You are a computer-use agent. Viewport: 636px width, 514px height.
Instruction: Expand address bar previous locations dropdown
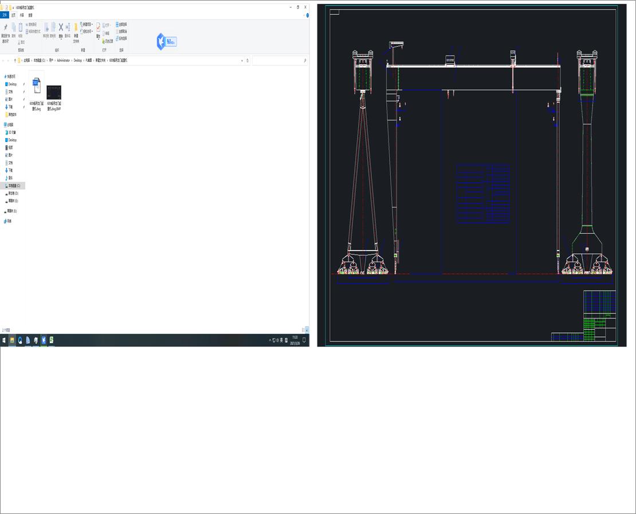point(242,60)
